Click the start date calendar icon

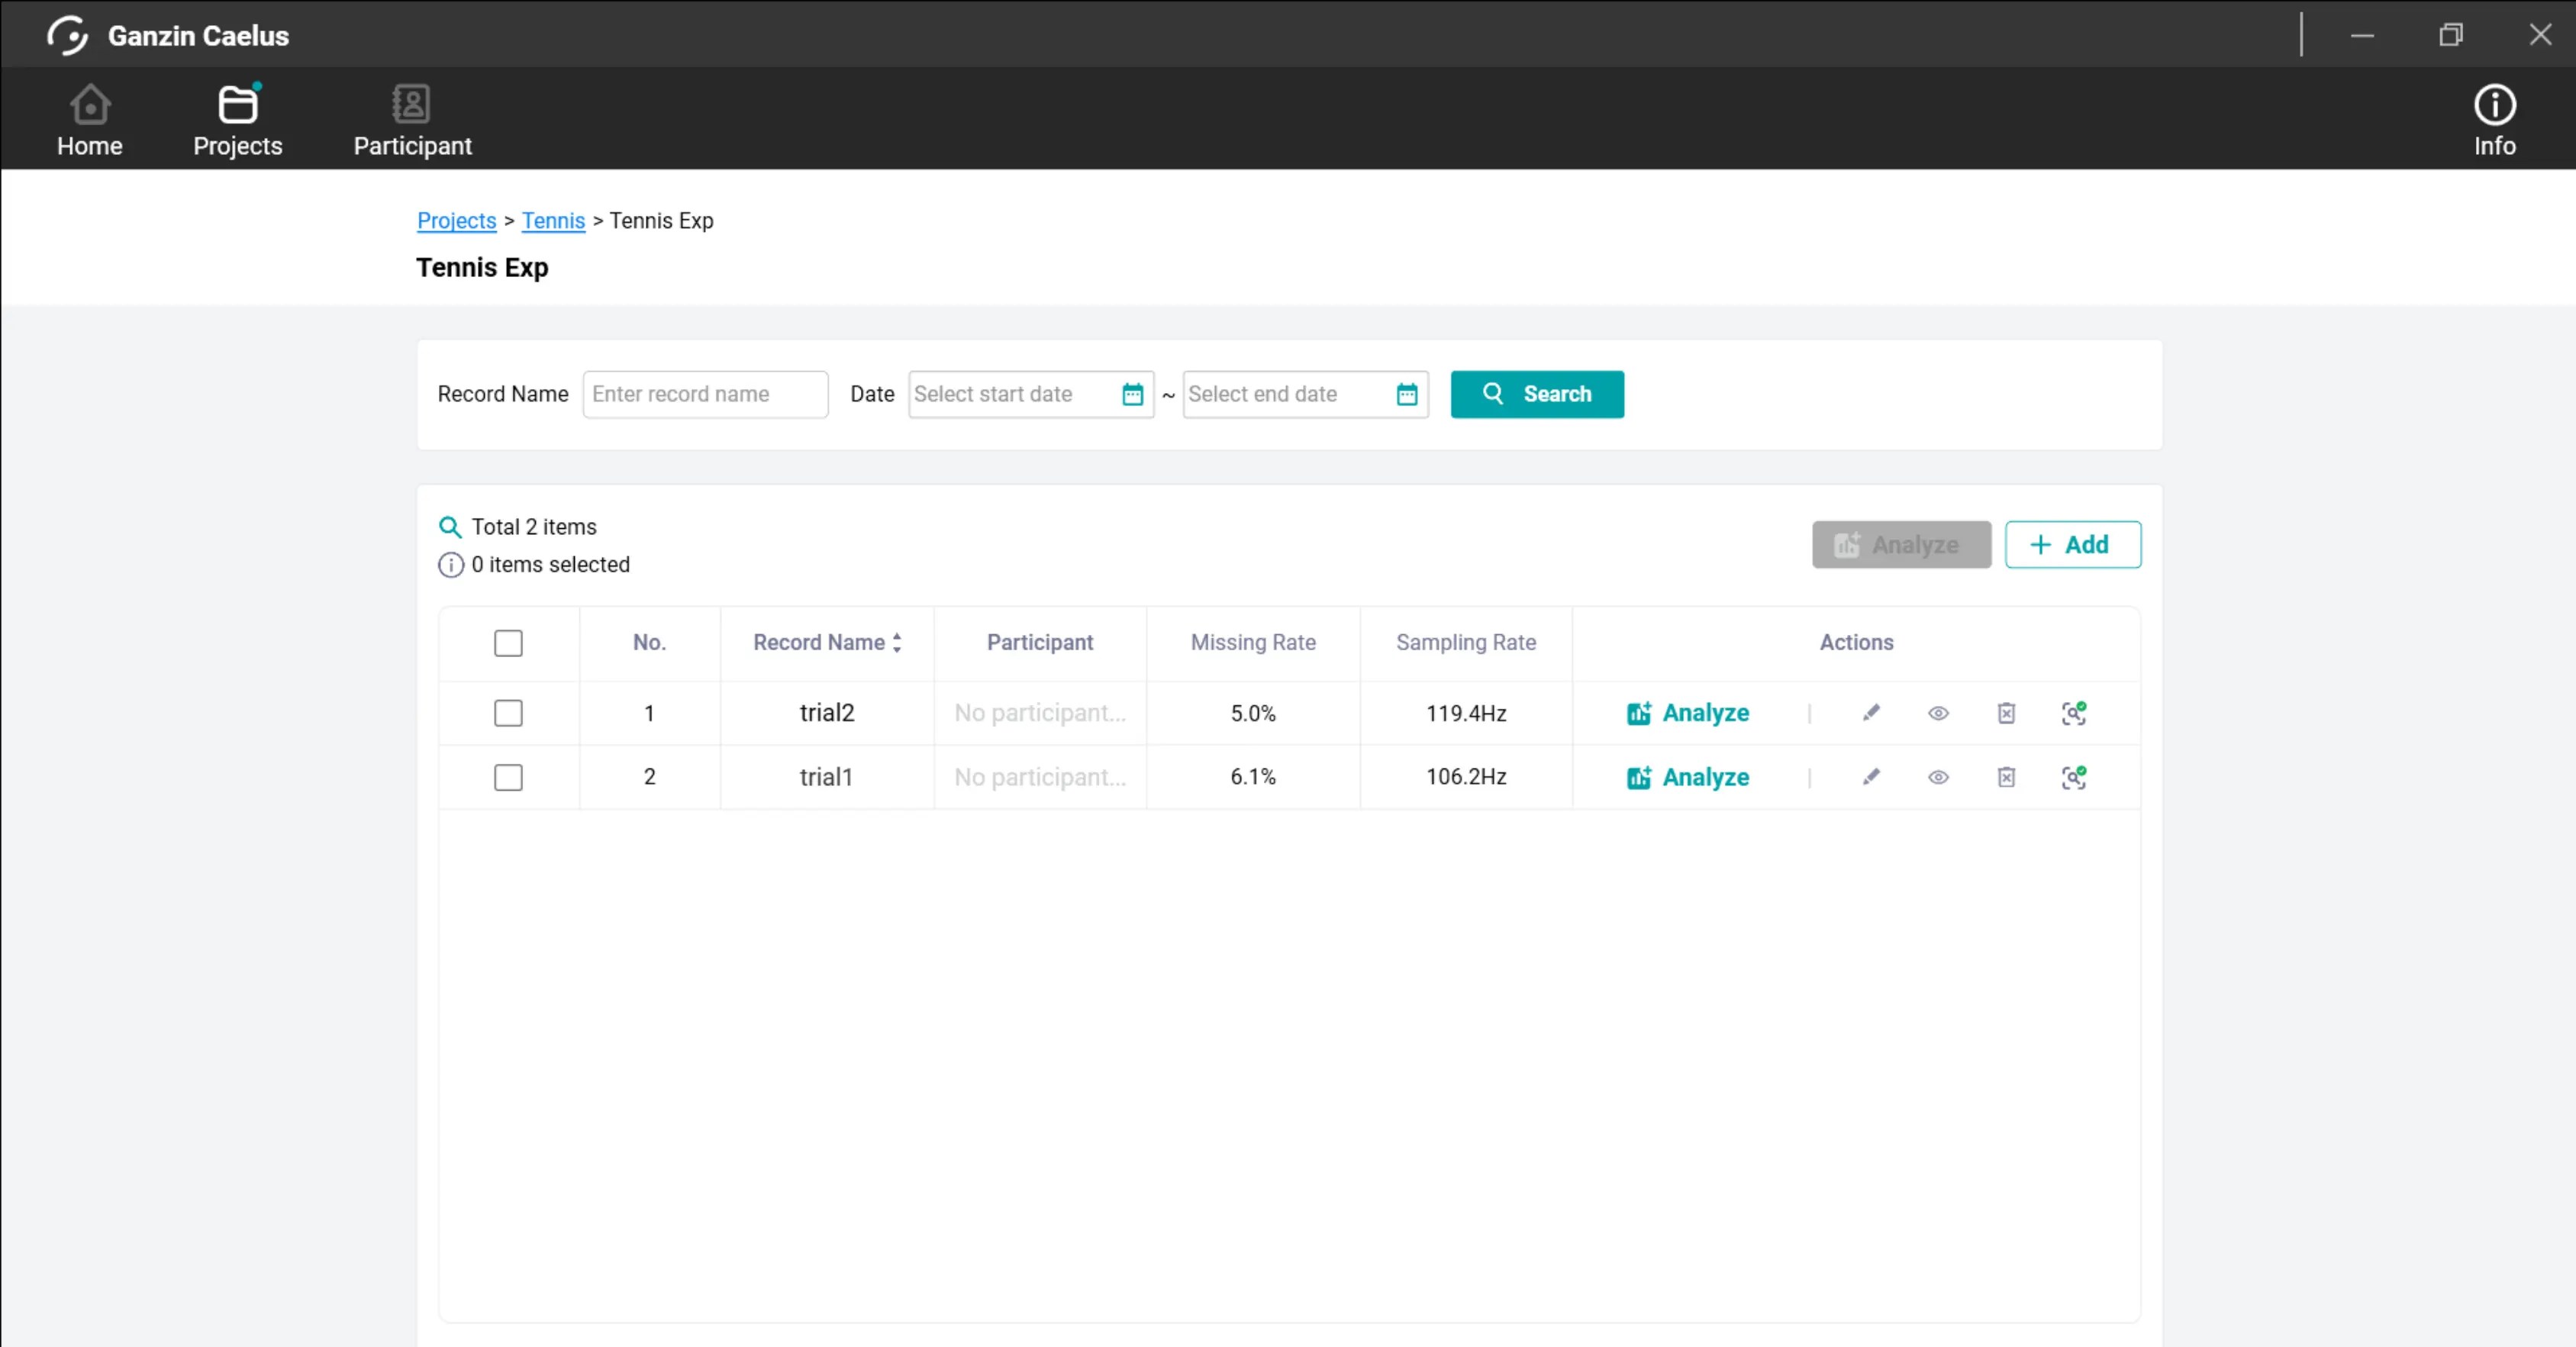pyautogui.click(x=1132, y=394)
